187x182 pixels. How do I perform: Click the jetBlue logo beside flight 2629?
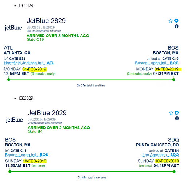click(15, 120)
